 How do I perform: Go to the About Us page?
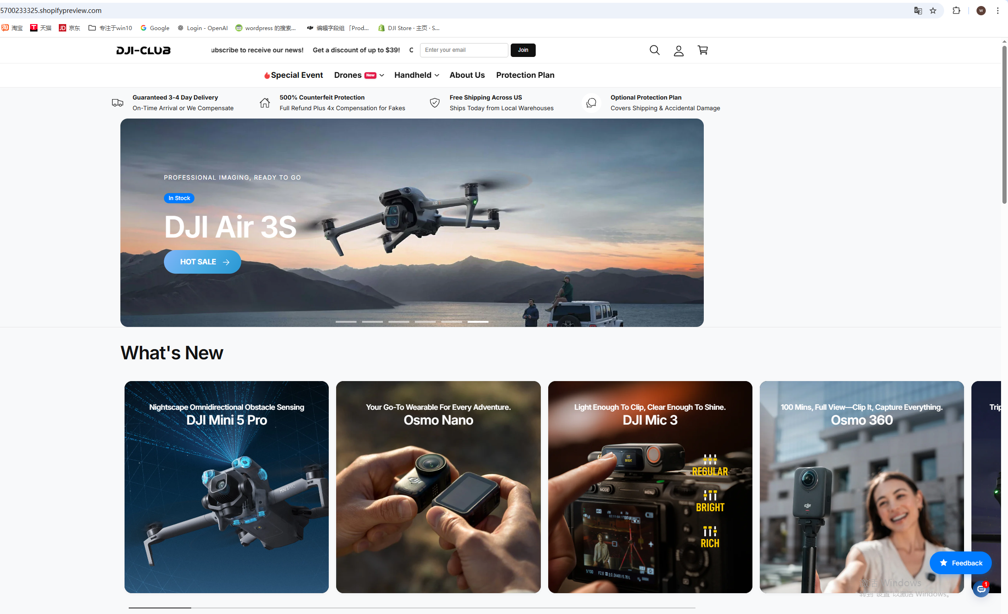pyautogui.click(x=467, y=75)
